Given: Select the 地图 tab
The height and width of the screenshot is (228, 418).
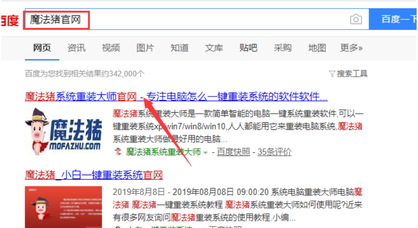Looking at the screenshot, I should point(317,48).
